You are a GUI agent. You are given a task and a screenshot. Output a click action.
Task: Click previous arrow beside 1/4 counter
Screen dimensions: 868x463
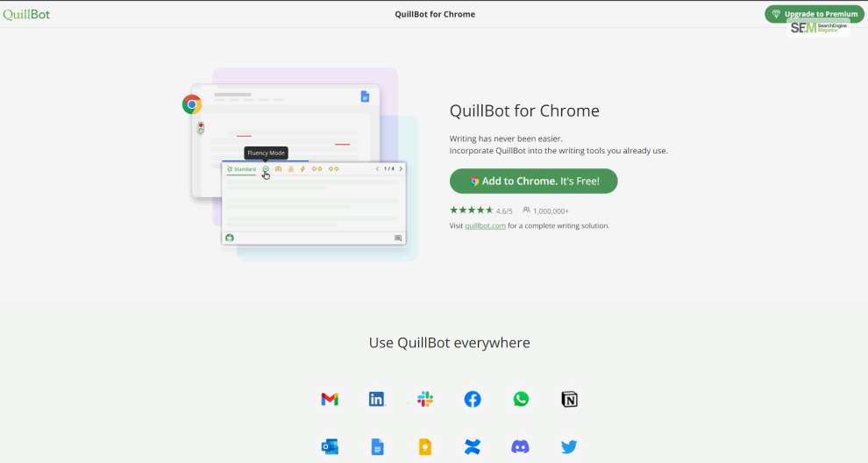coord(378,169)
